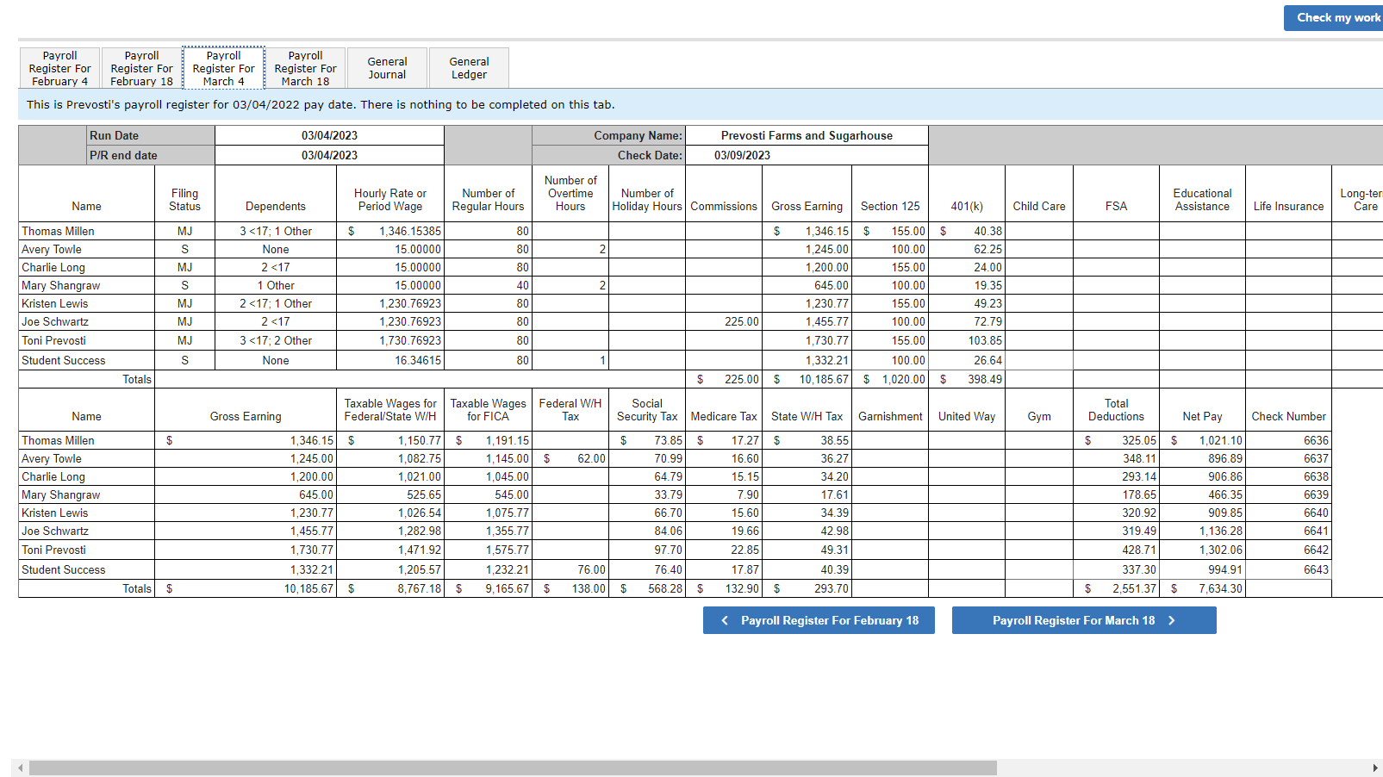This screenshot has width=1383, height=777.
Task: Advance with Payroll Register For March 18 button
Action: (x=1084, y=620)
